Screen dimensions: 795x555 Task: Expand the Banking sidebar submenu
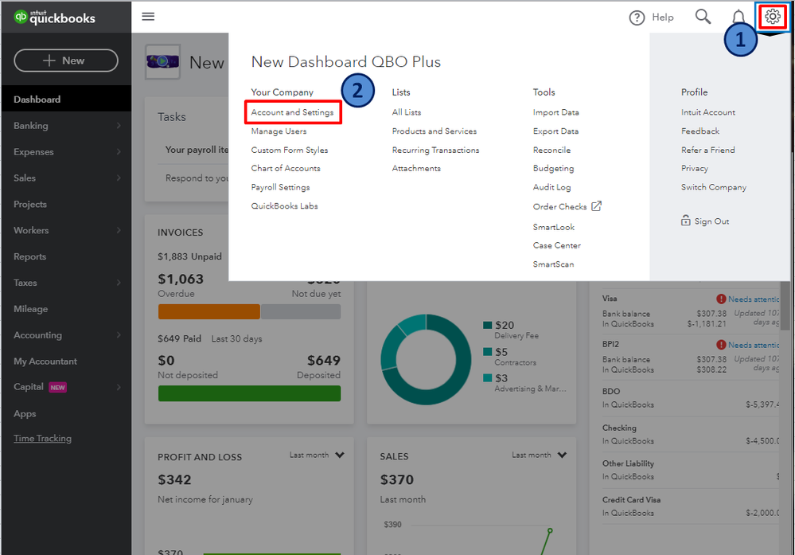coord(119,126)
